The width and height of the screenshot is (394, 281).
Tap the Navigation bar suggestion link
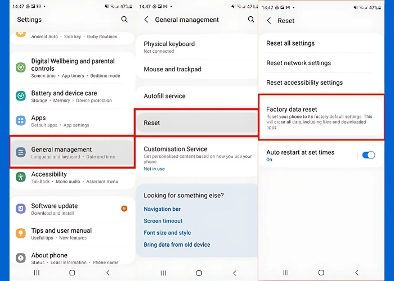click(x=163, y=209)
